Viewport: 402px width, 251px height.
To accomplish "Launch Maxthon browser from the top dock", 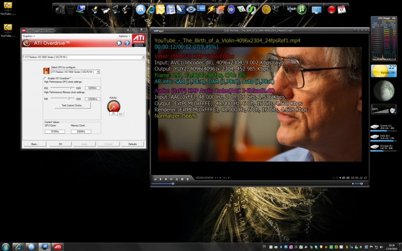I will 140,10.
